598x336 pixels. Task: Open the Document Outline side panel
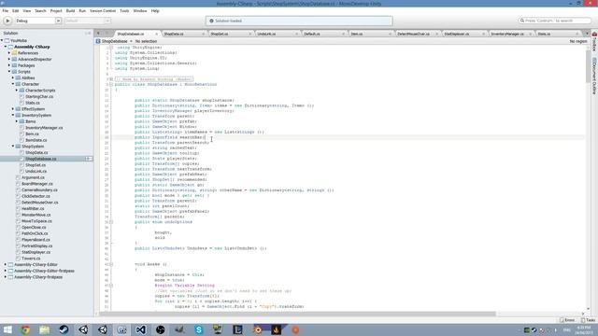[594, 77]
